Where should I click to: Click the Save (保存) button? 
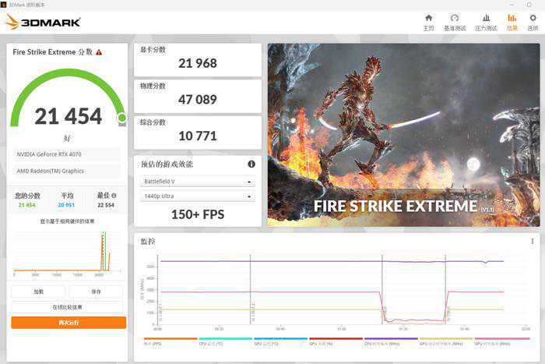96,292
